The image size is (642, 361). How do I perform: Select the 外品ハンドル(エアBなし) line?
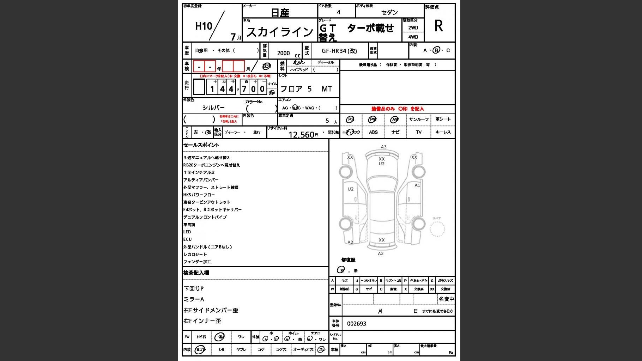(x=208, y=247)
